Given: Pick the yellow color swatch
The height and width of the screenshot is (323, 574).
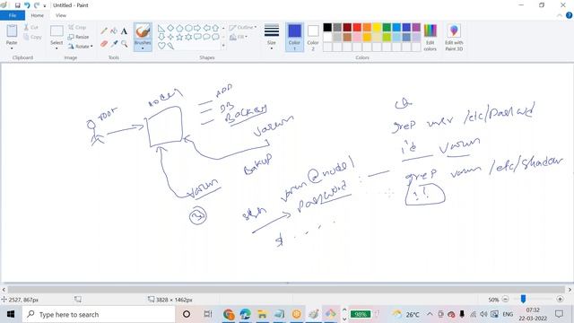Looking at the screenshot, I should click(377, 28).
